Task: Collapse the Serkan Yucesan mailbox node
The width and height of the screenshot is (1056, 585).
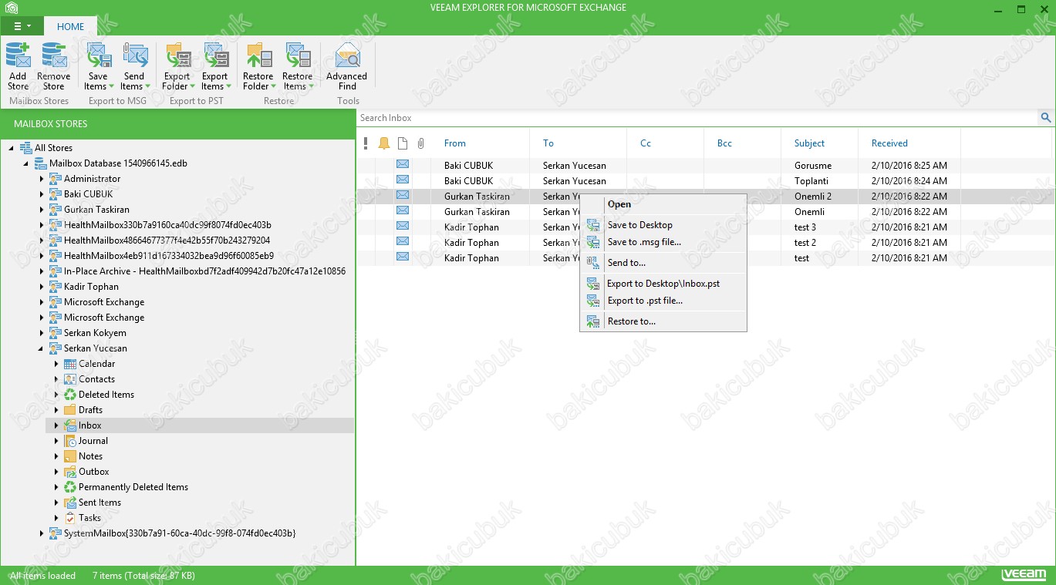Action: pyautogui.click(x=42, y=348)
